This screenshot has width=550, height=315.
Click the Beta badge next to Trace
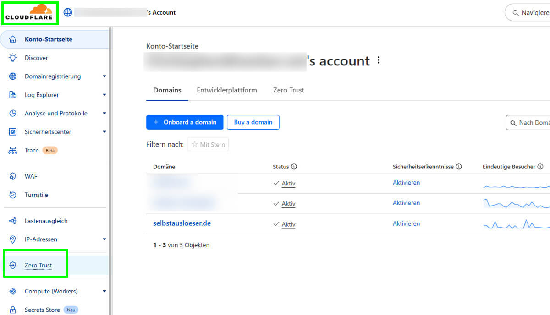point(50,150)
